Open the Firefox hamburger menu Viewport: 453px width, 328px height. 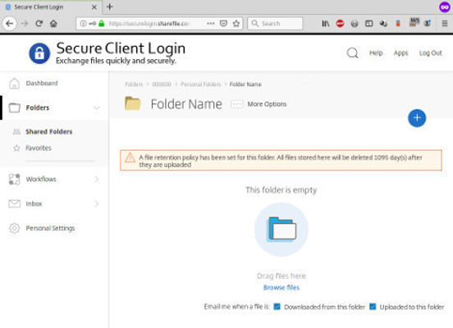coord(445,24)
